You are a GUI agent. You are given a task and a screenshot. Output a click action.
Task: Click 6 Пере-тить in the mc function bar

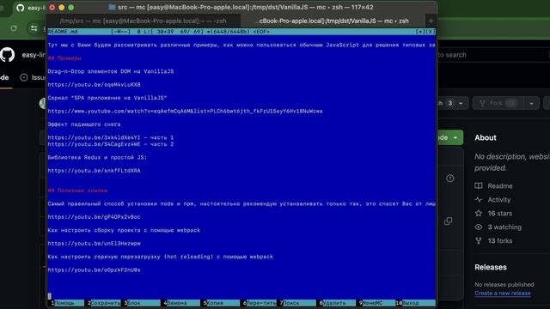260,303
